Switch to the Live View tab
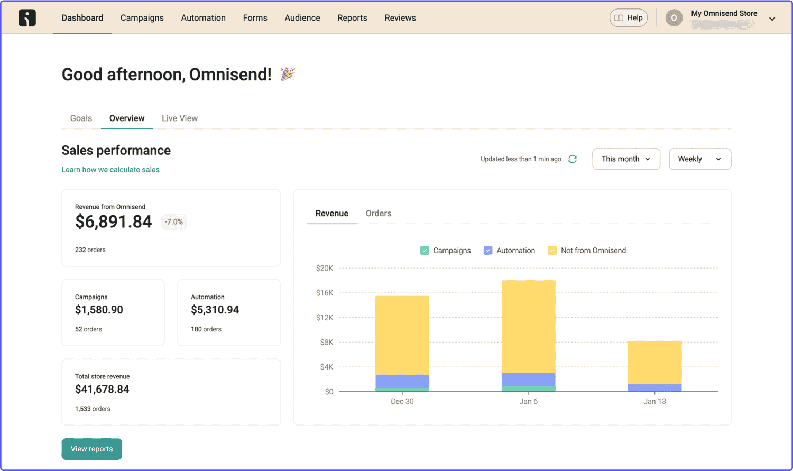793x471 pixels. pos(180,118)
